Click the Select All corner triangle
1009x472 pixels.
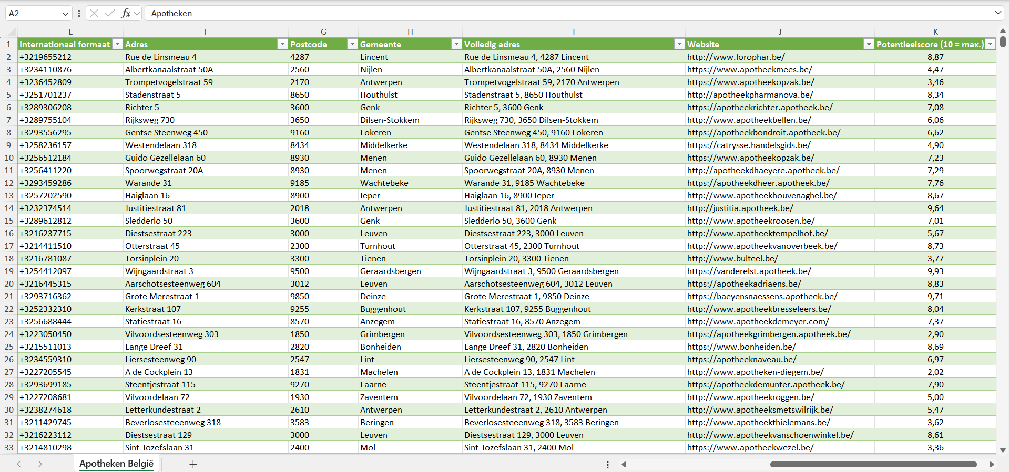pos(12,32)
